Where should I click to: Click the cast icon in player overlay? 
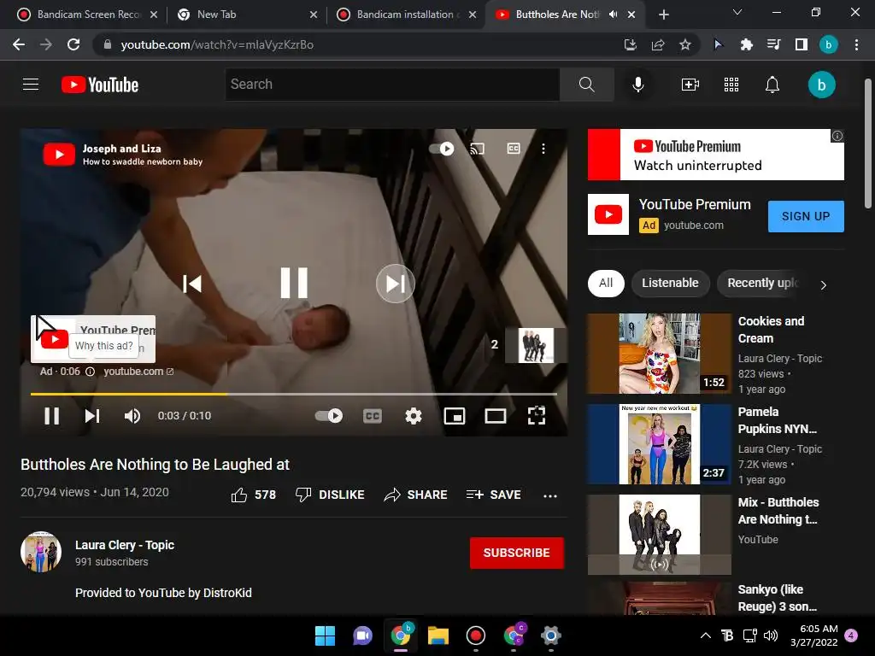(x=477, y=149)
